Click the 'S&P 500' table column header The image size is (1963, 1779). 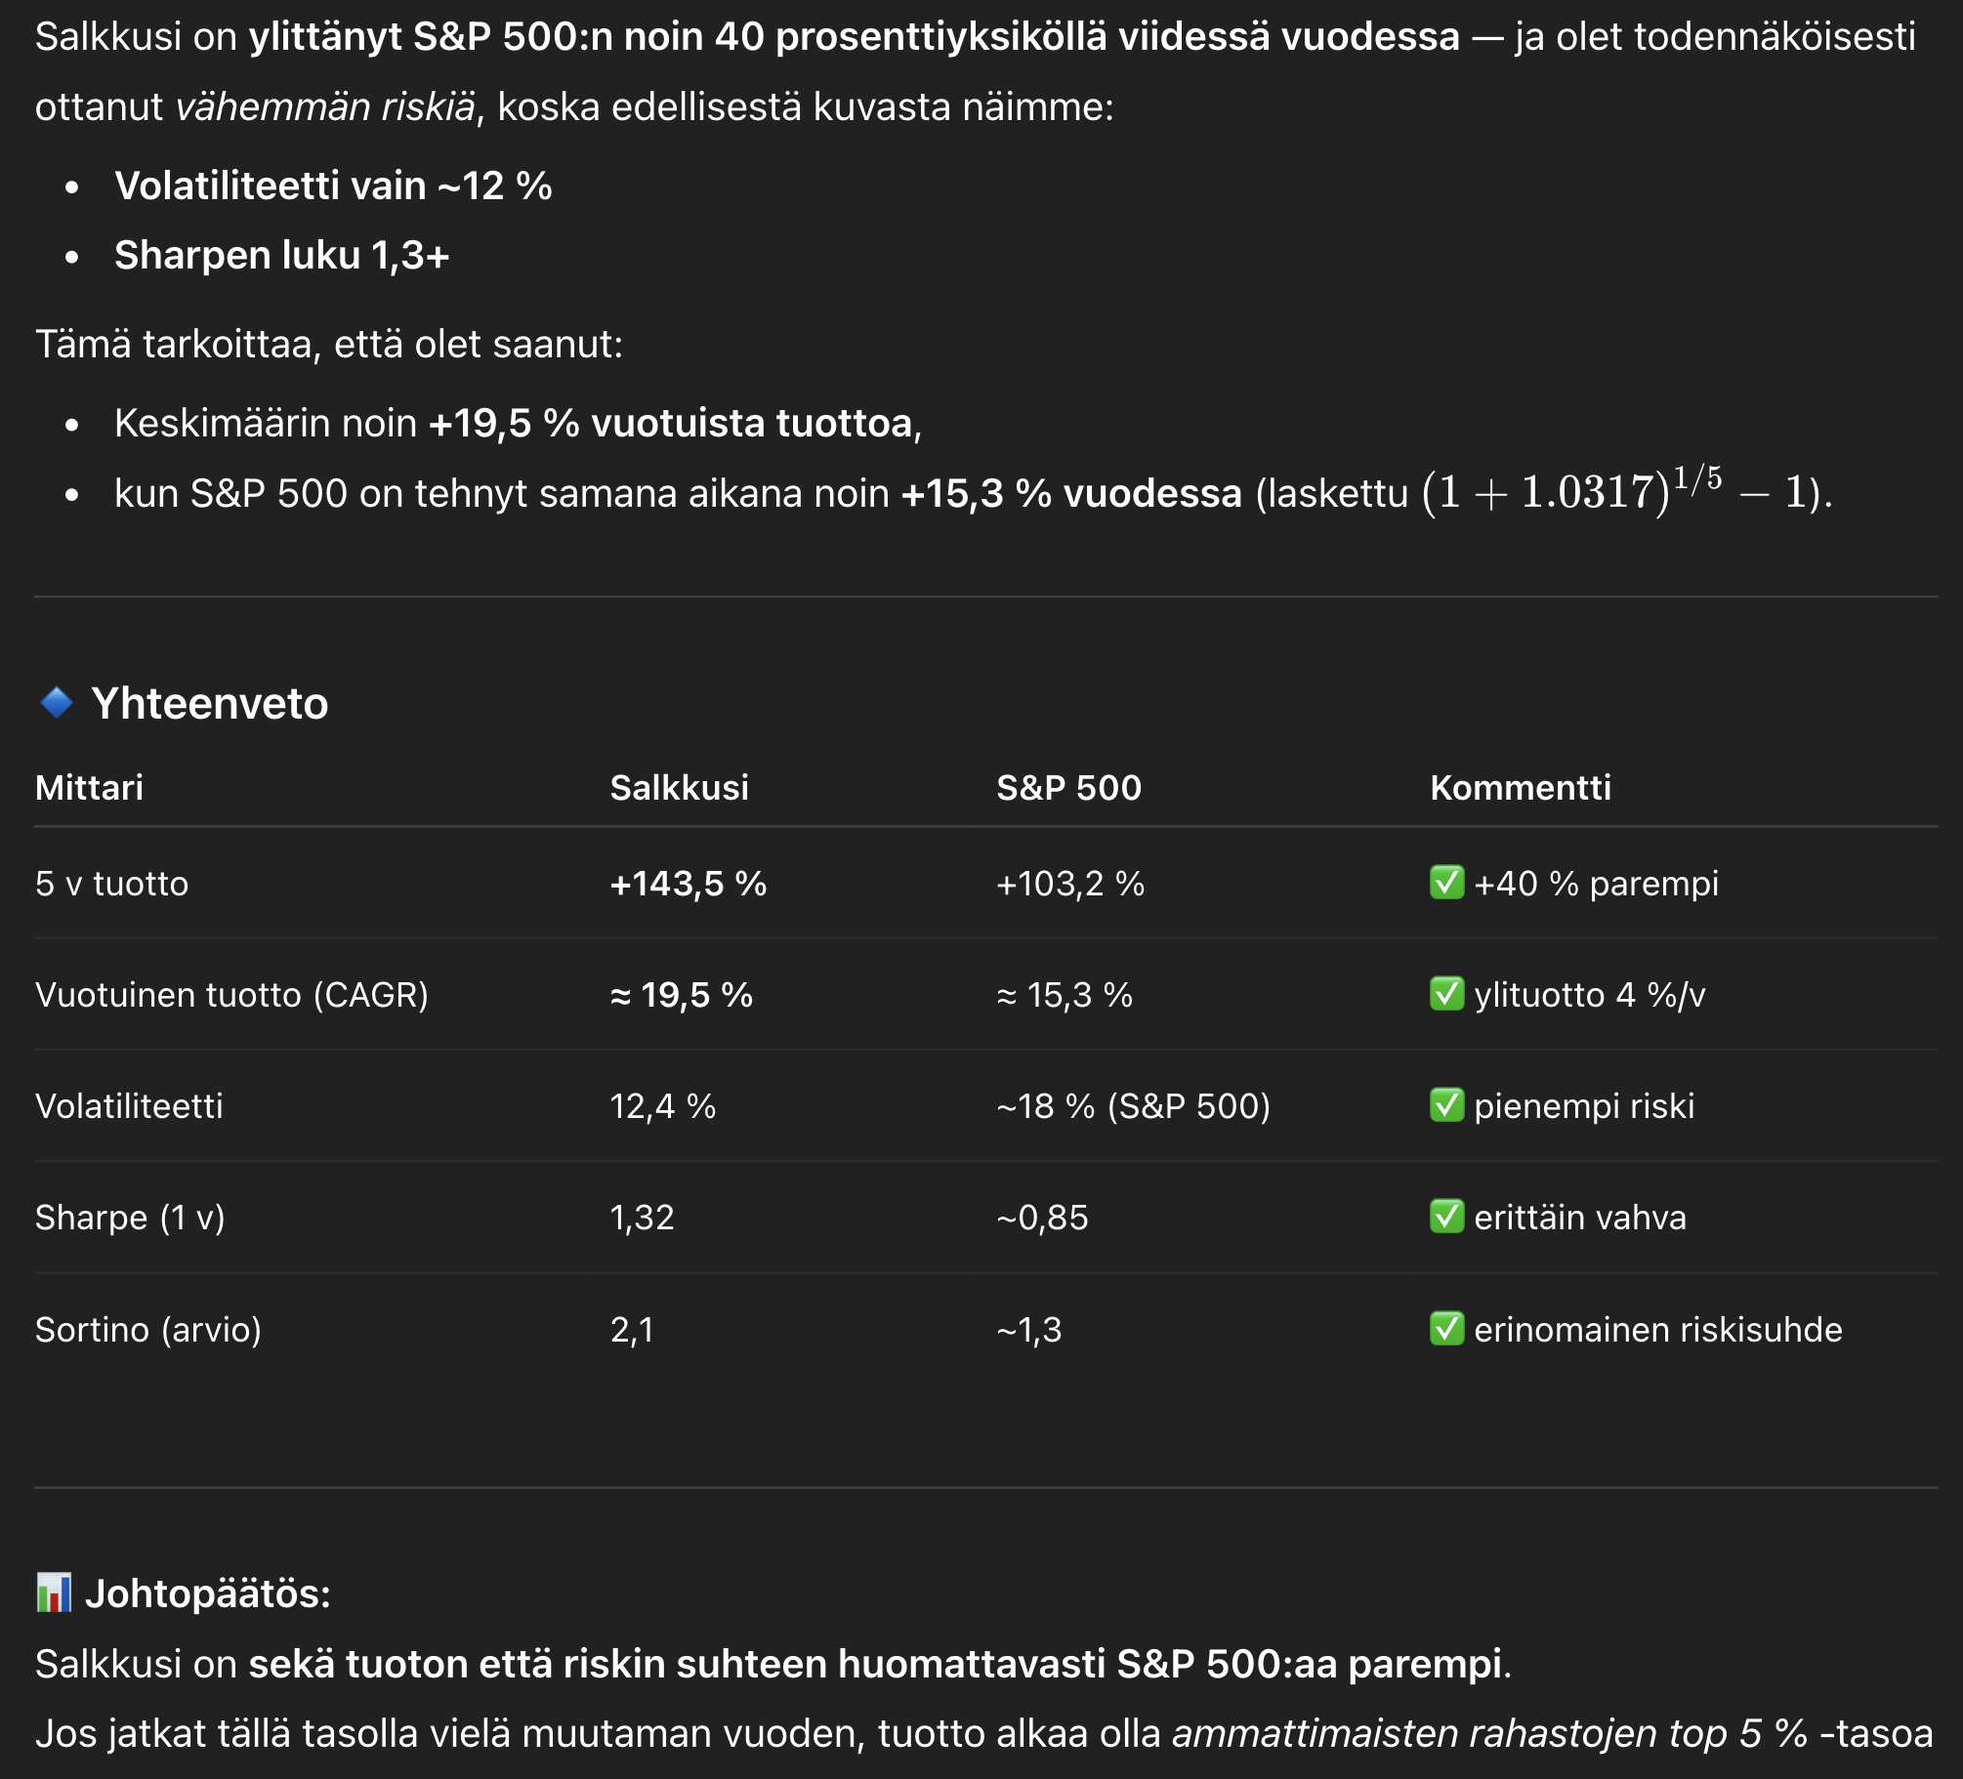(x=1068, y=787)
